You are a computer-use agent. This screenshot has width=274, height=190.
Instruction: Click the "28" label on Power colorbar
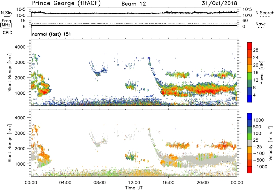pyautogui.click(x=256, y=50)
